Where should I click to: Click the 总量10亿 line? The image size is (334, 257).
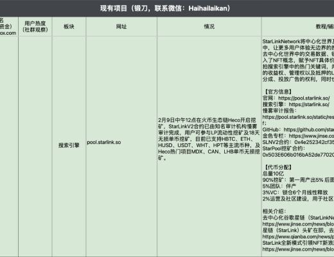point(273,173)
